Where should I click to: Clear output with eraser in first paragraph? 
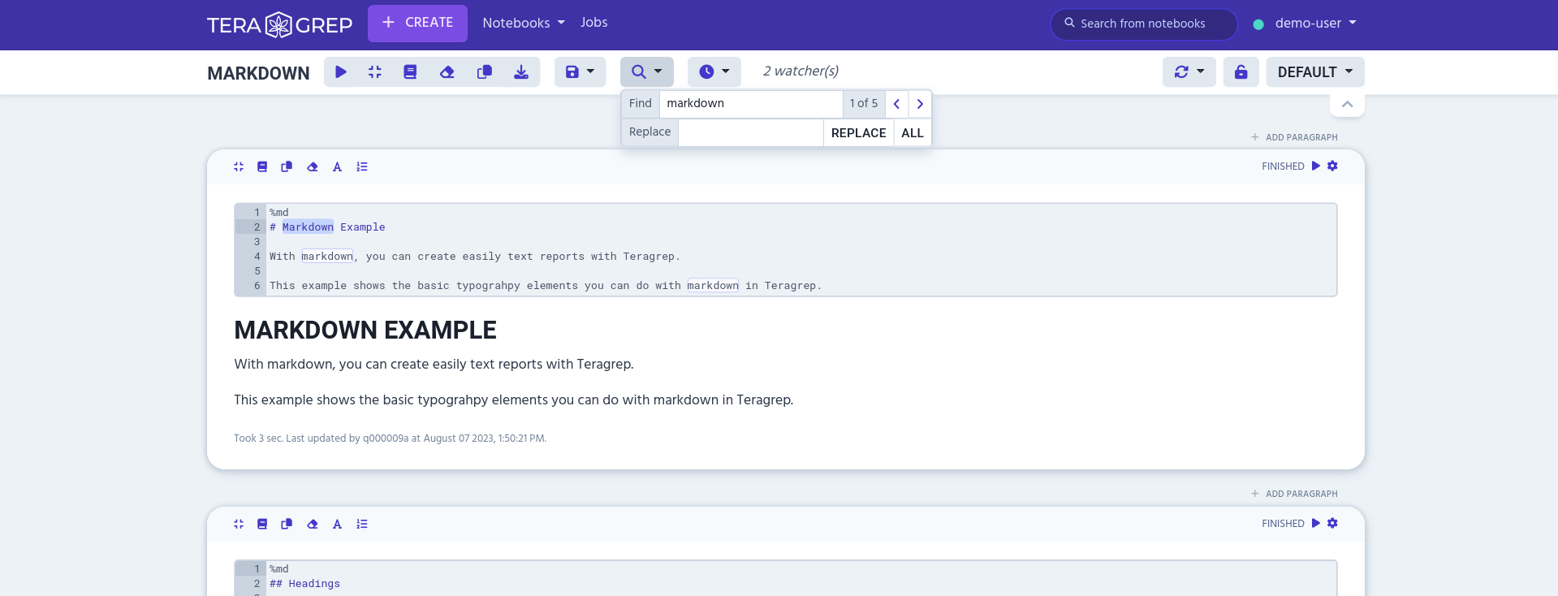313,166
